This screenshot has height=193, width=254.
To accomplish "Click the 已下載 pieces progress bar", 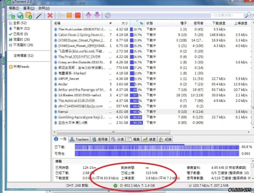I will (x=157, y=147).
